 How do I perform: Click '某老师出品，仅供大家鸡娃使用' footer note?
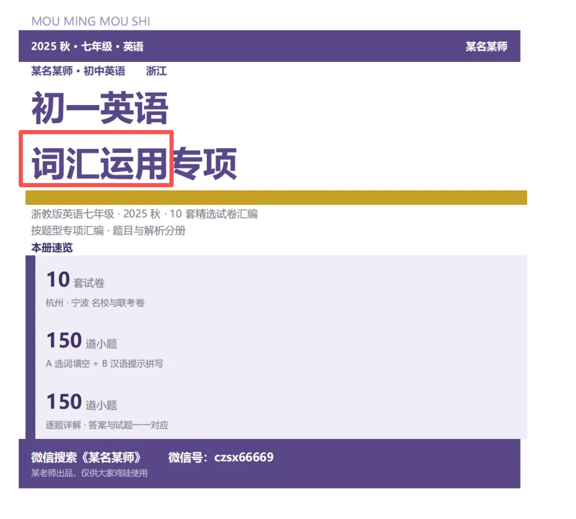click(89, 473)
